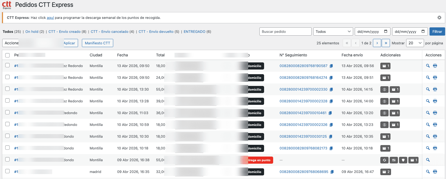Sort by the Fecha column header

(x=123, y=55)
